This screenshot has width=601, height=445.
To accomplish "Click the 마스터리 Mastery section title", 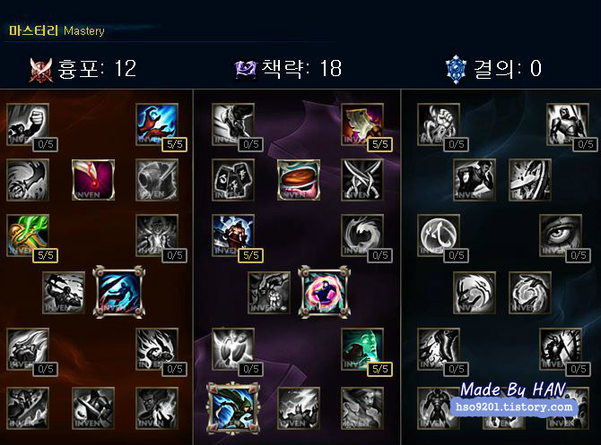I will (57, 30).
